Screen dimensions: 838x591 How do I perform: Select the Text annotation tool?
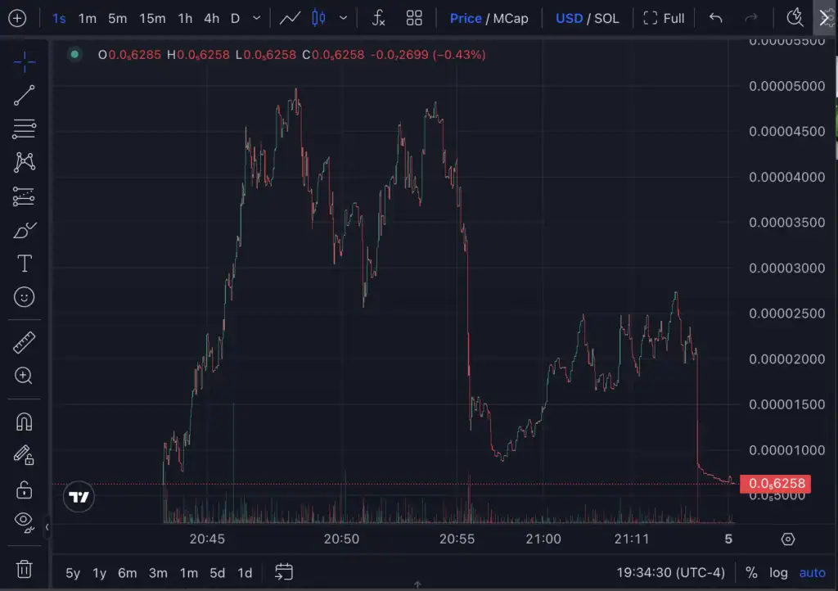pos(25,264)
